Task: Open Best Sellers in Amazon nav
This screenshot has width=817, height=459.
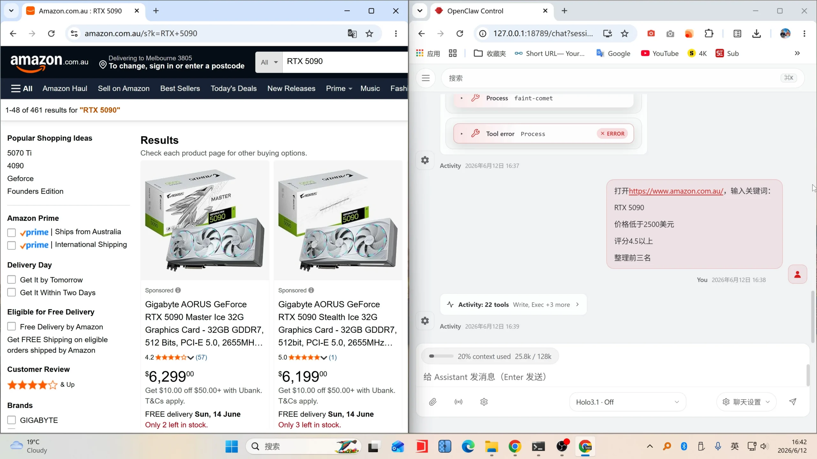Action: 180,89
